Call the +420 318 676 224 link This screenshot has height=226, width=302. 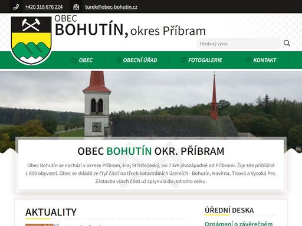click(x=44, y=7)
